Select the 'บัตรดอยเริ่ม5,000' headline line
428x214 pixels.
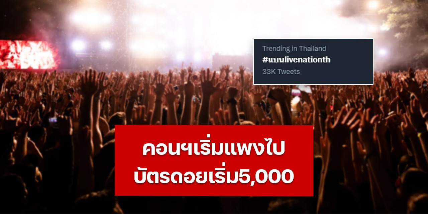(214, 176)
